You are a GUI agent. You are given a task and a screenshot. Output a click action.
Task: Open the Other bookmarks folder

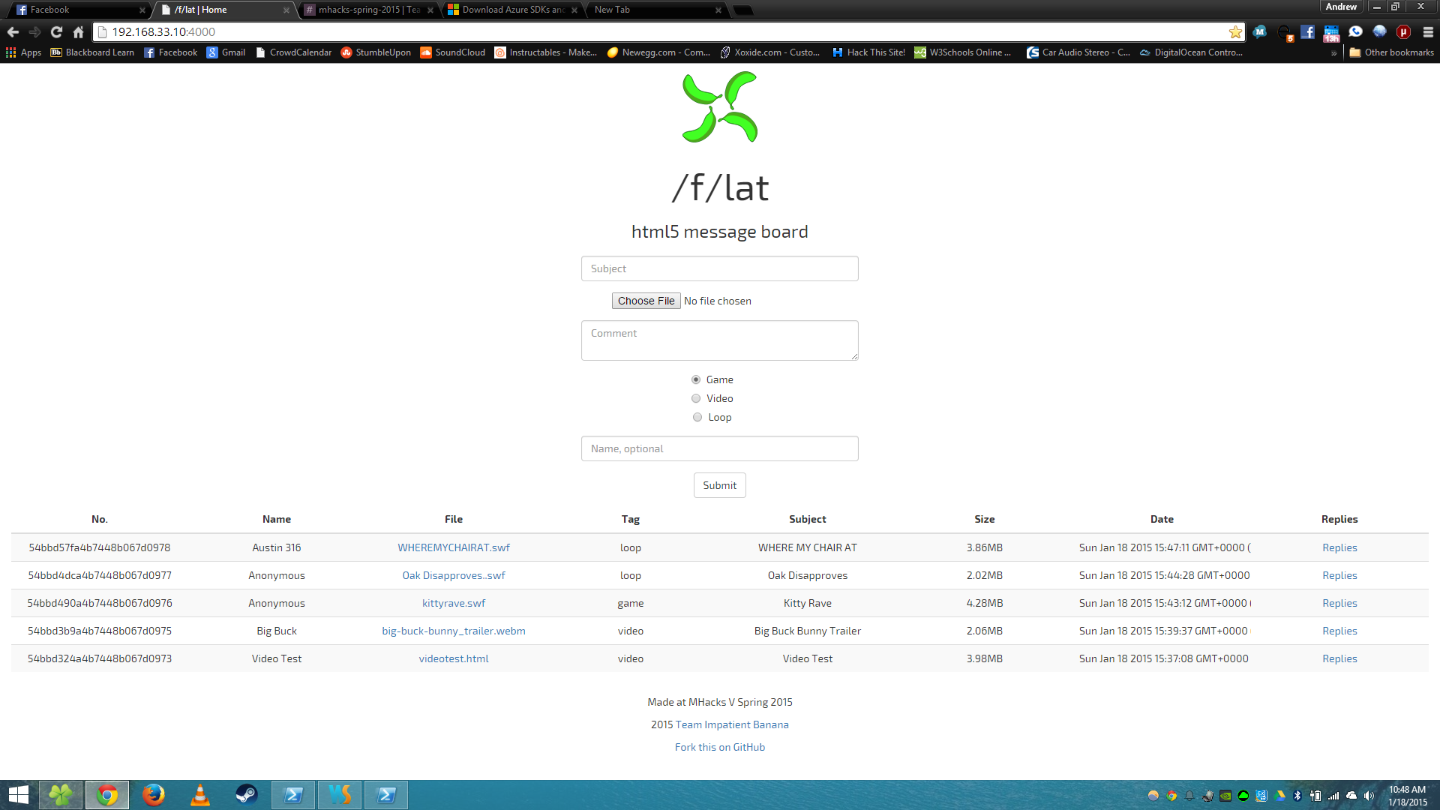1391,52
